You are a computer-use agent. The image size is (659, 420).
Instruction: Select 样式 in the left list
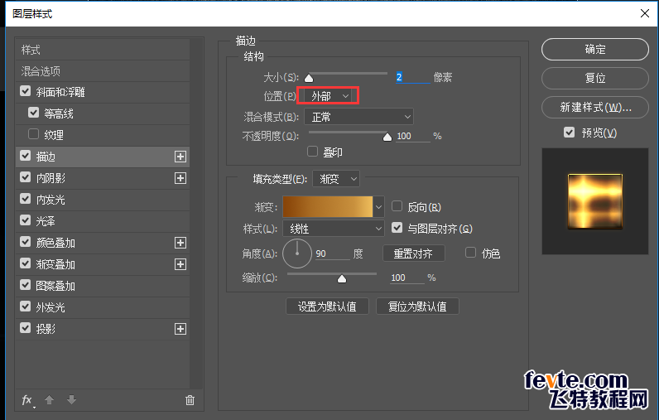click(103, 50)
